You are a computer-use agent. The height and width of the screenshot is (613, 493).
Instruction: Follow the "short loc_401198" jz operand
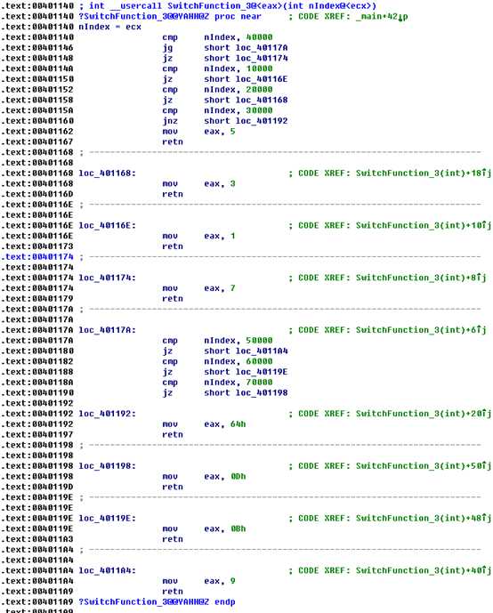pyautogui.click(x=246, y=393)
